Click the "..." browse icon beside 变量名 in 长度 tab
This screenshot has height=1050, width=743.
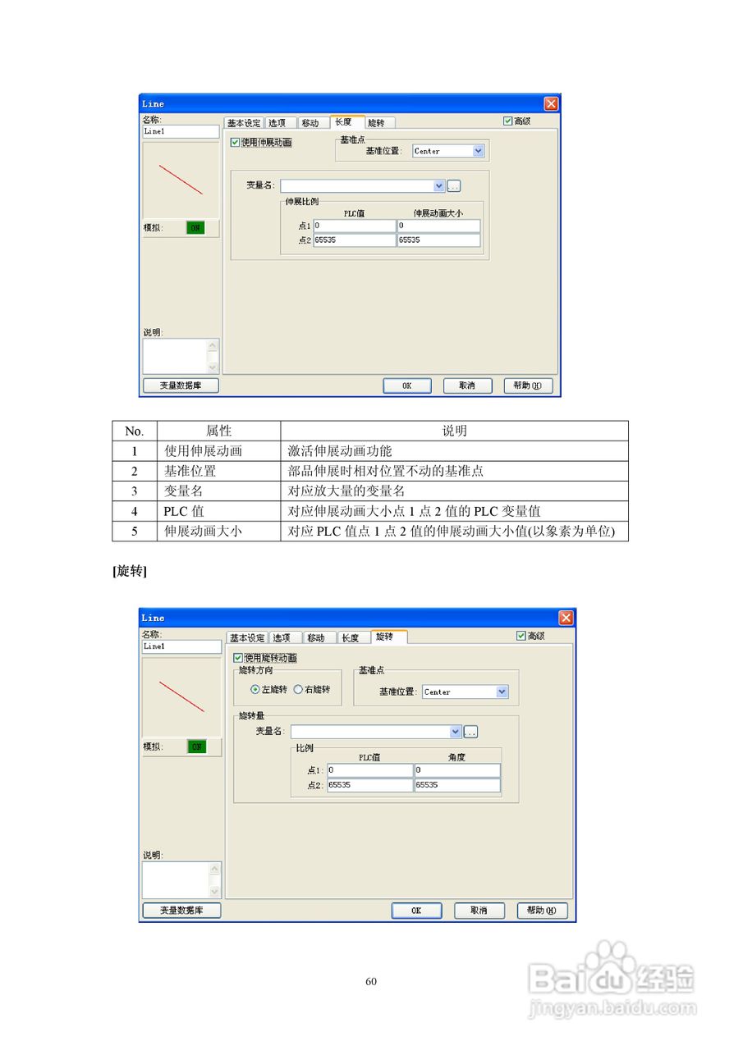click(454, 185)
